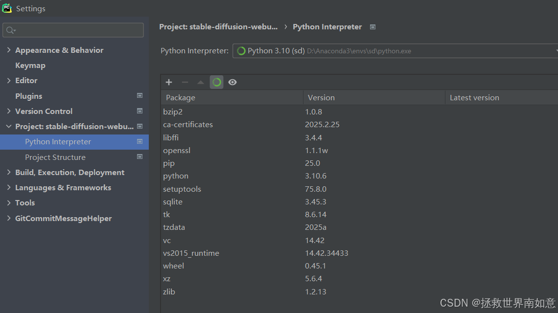The width and height of the screenshot is (558, 313).
Task: Select the xz package row
Action: pos(359,279)
